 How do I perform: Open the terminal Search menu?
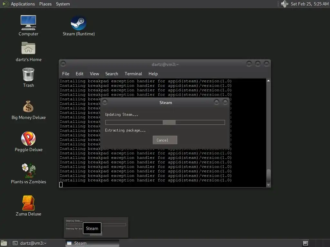[x=112, y=74]
